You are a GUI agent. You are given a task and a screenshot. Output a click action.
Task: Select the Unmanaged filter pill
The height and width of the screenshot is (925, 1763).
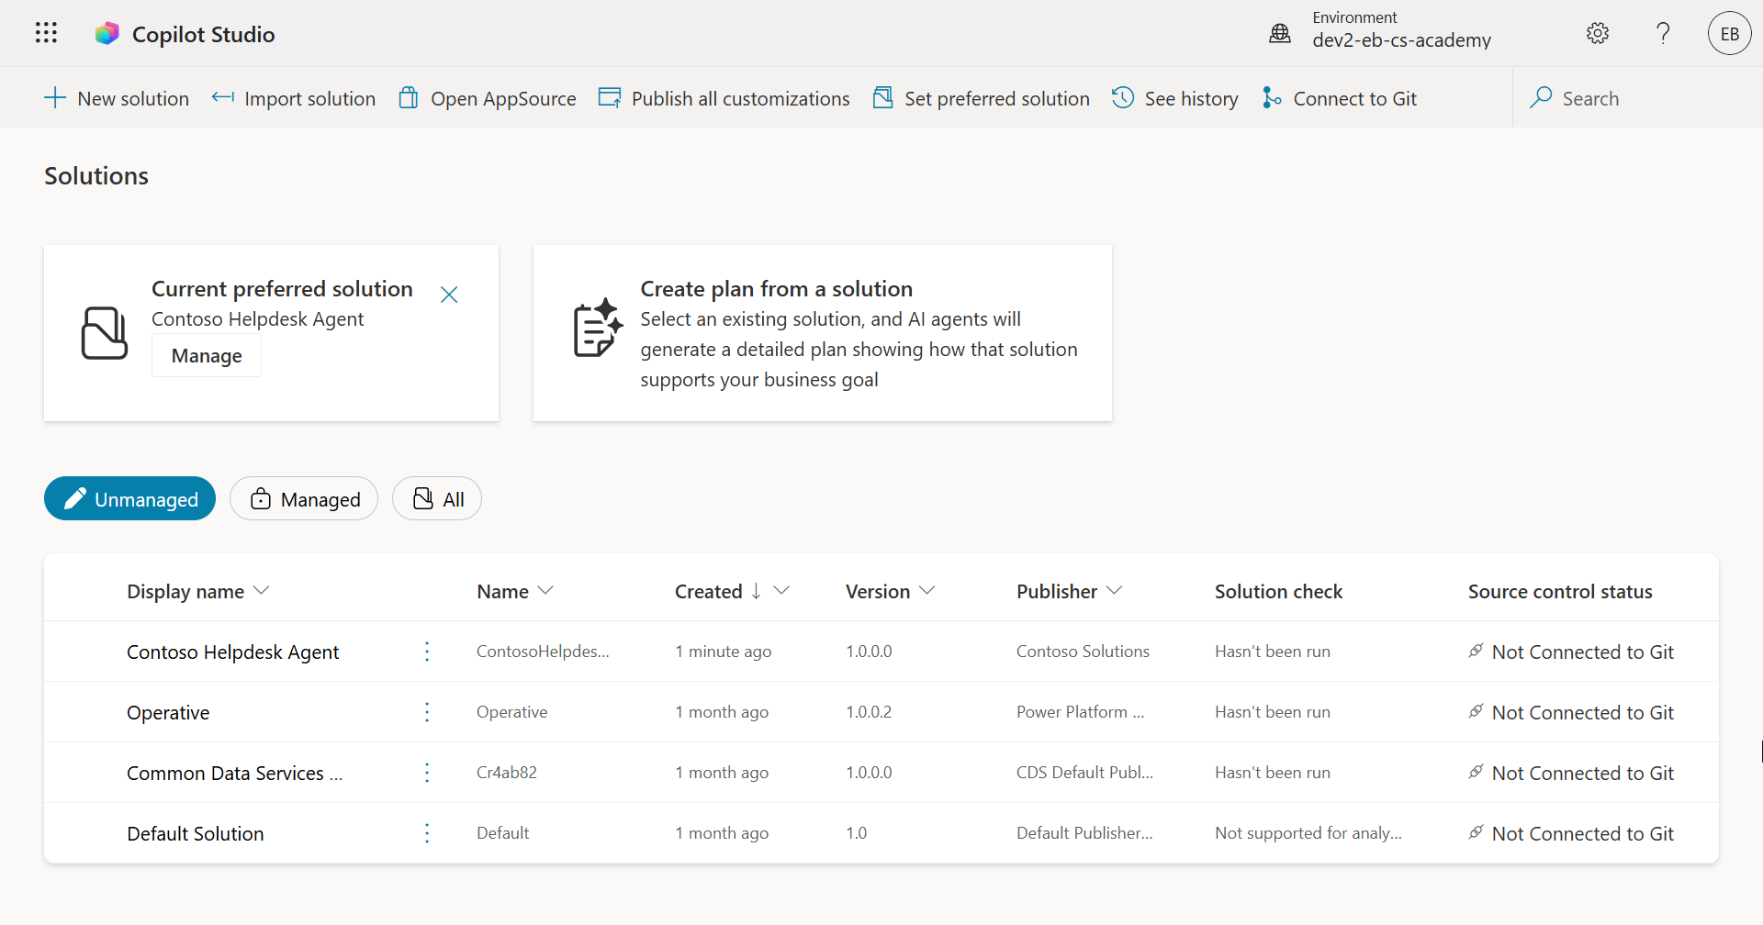point(129,499)
